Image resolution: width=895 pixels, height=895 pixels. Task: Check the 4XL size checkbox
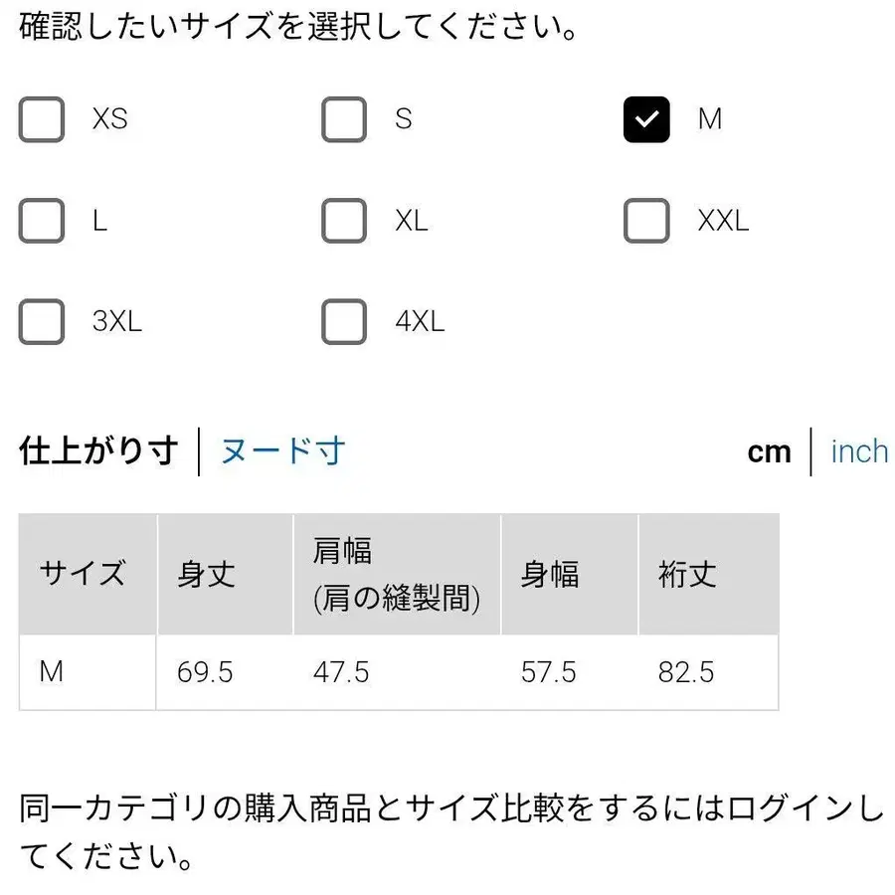coord(343,321)
